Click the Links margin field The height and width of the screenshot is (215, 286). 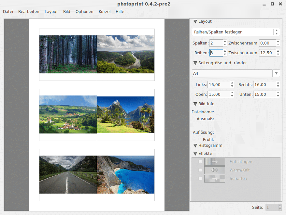219,84
